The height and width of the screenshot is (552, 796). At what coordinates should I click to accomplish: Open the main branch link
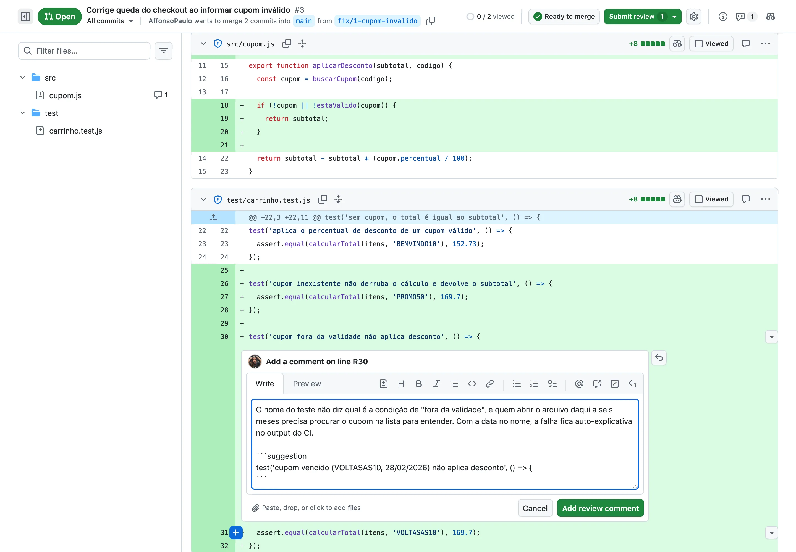(304, 21)
